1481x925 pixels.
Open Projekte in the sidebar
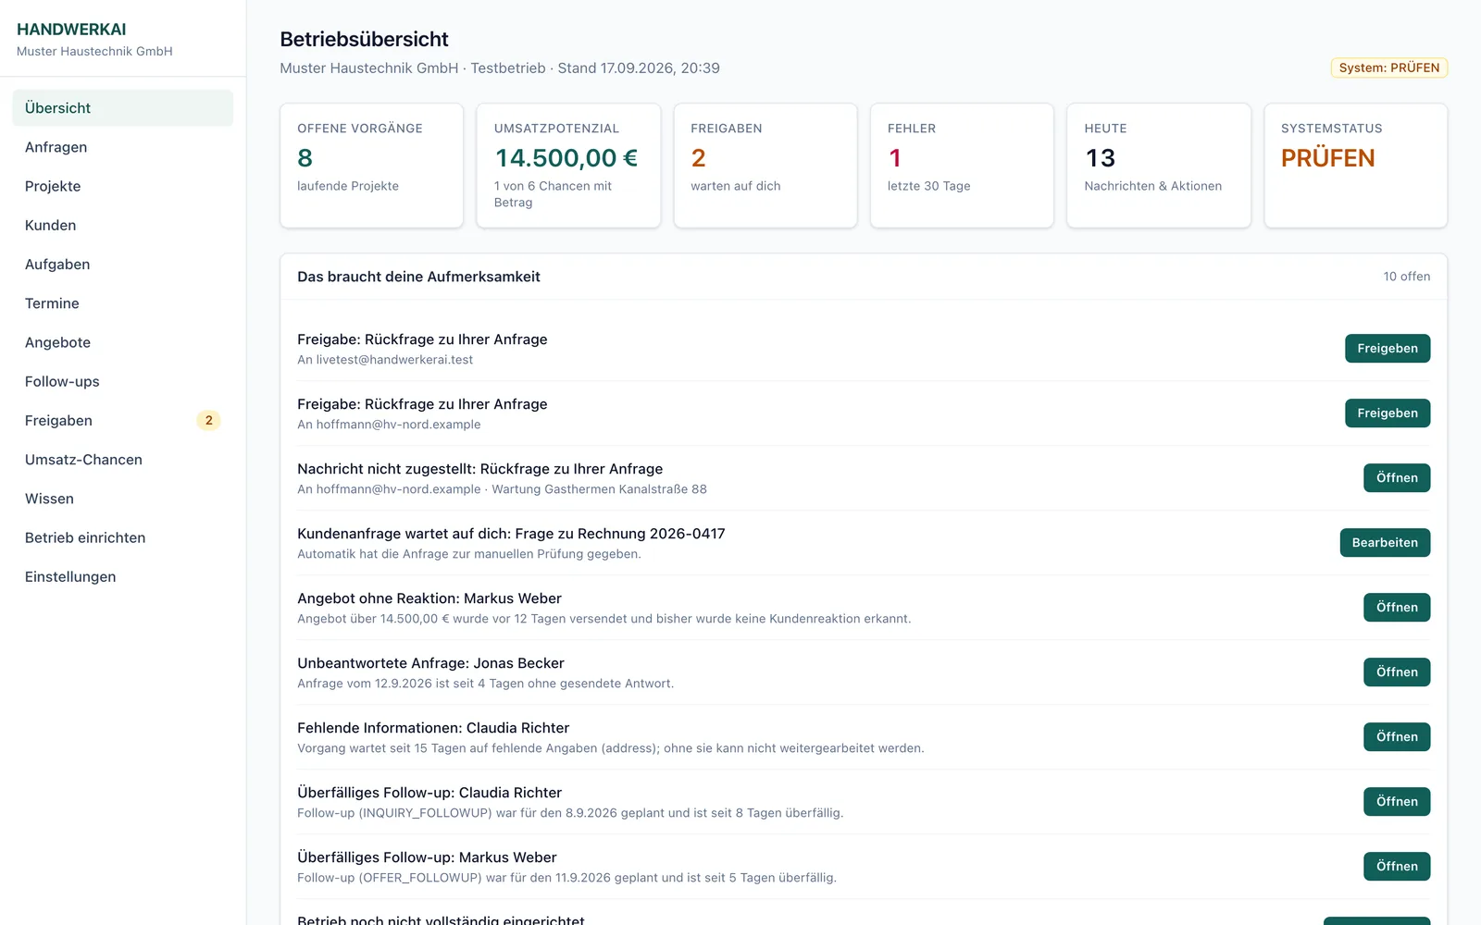point(122,186)
